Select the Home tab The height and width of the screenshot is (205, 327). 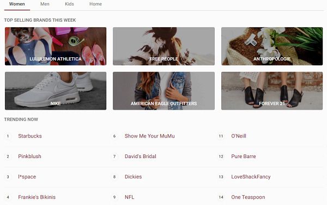95,4
